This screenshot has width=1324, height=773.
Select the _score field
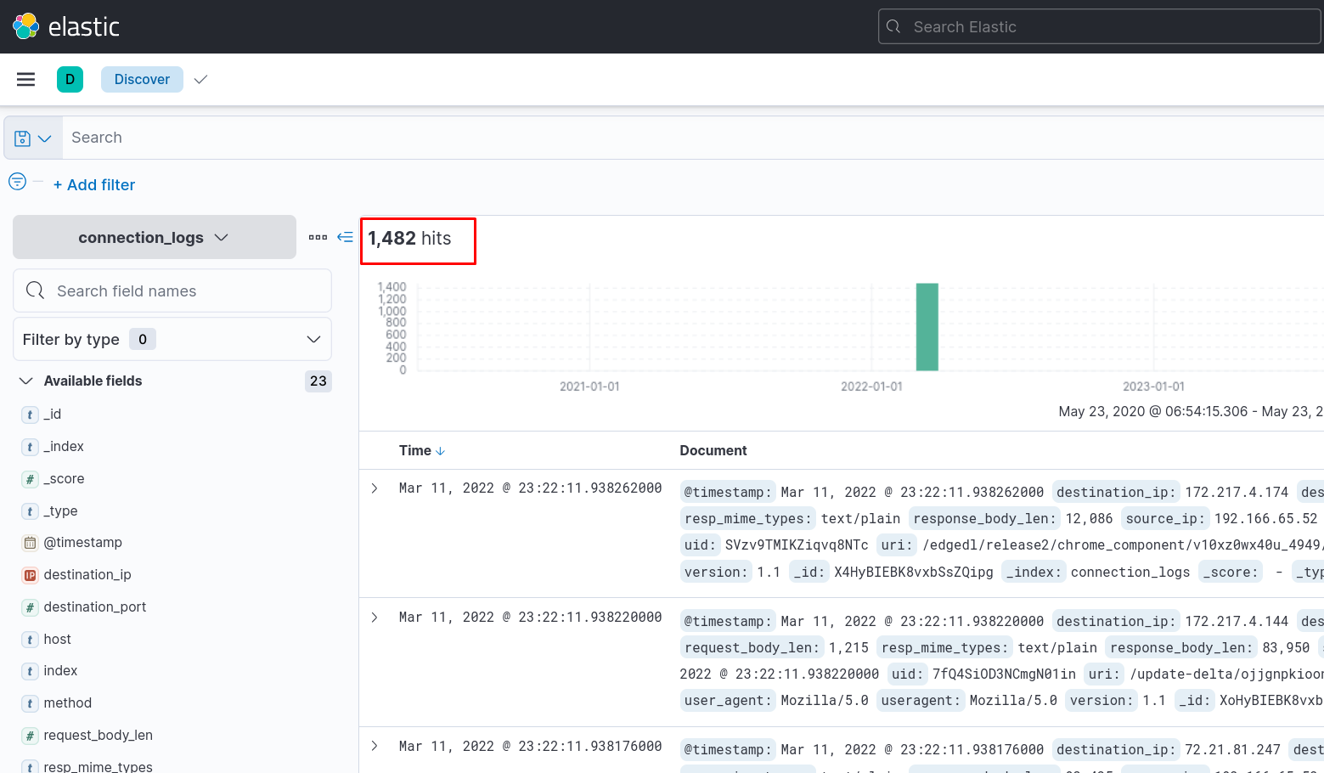(x=64, y=478)
